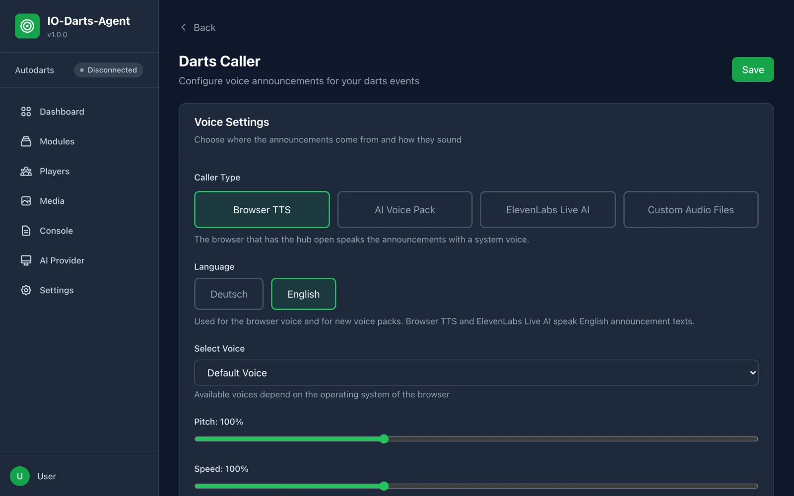Navigate to Media page
Screen dimensions: 794x496
[79, 201]
